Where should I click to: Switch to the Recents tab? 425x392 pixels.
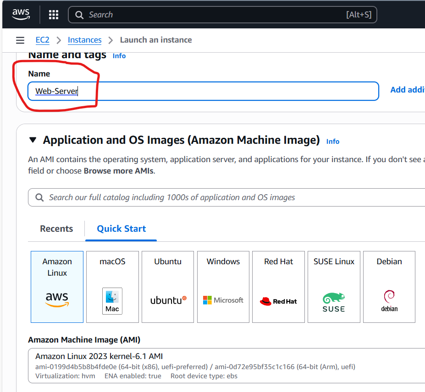pyautogui.click(x=56, y=229)
